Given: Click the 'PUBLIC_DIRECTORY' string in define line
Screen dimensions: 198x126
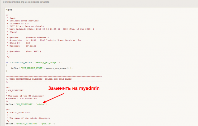Looking at the screenshot, I should pos(27,124).
